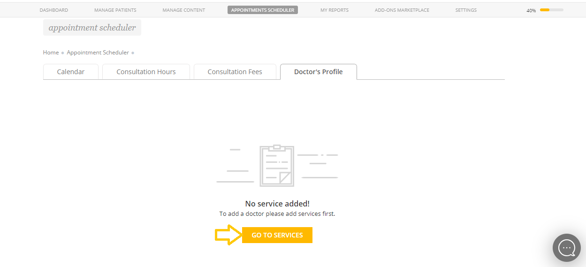Image resolution: width=586 pixels, height=267 pixels.
Task: Click the 'appointment scheduler' page title
Action: pos(92,28)
